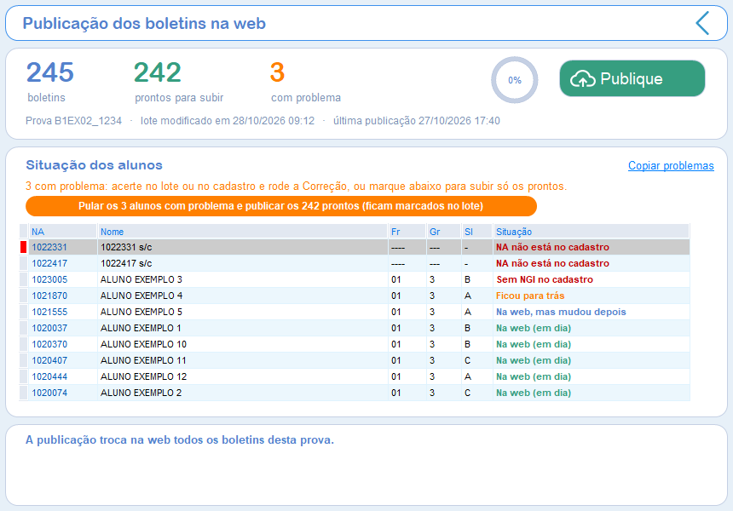Click 'NA não está no cadastro' for 1022417
The width and height of the screenshot is (733, 511).
tap(552, 263)
